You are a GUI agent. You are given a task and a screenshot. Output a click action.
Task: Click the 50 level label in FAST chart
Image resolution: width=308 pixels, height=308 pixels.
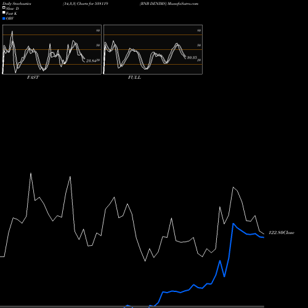98,45
